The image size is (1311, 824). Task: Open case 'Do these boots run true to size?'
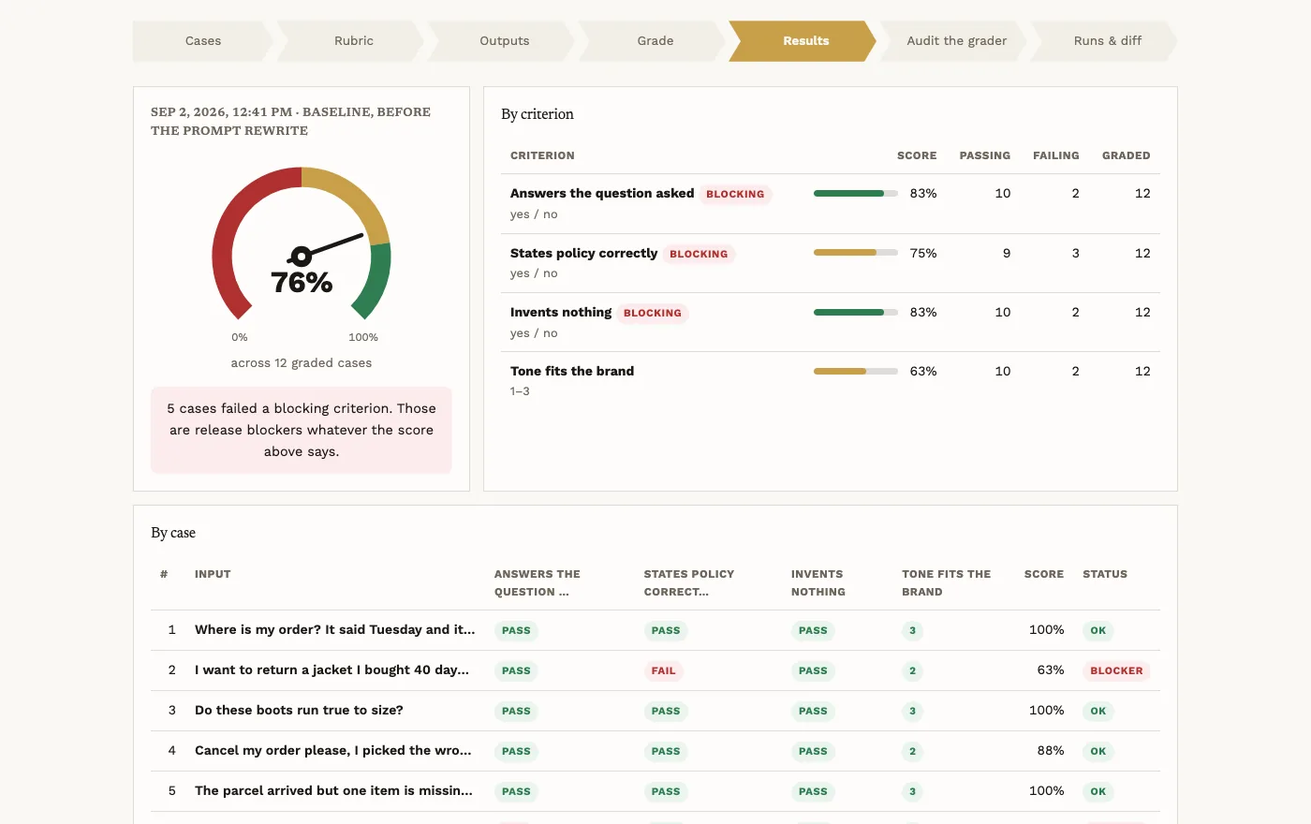click(x=655, y=711)
